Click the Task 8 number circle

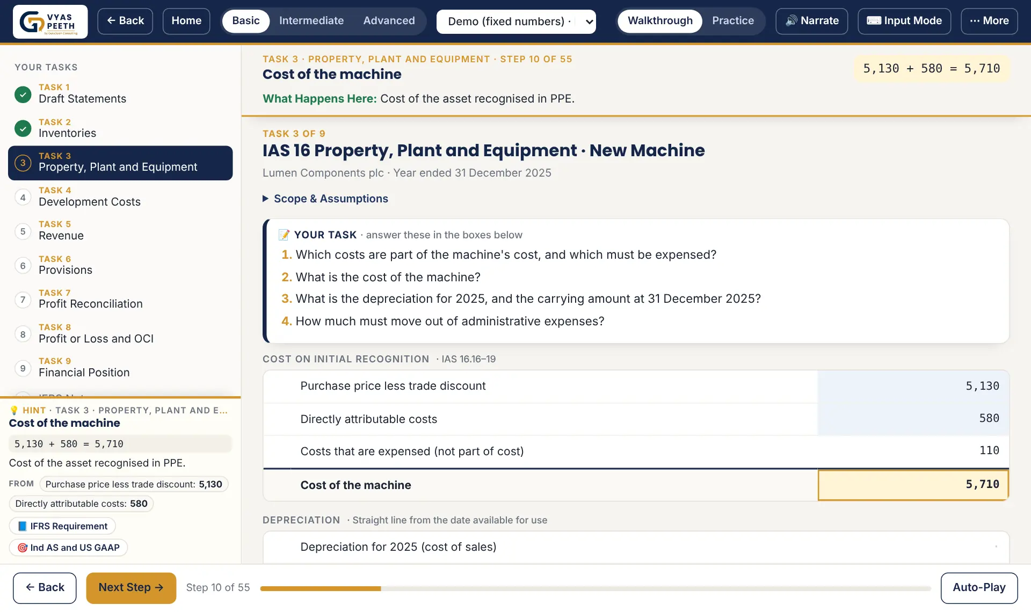(x=23, y=334)
